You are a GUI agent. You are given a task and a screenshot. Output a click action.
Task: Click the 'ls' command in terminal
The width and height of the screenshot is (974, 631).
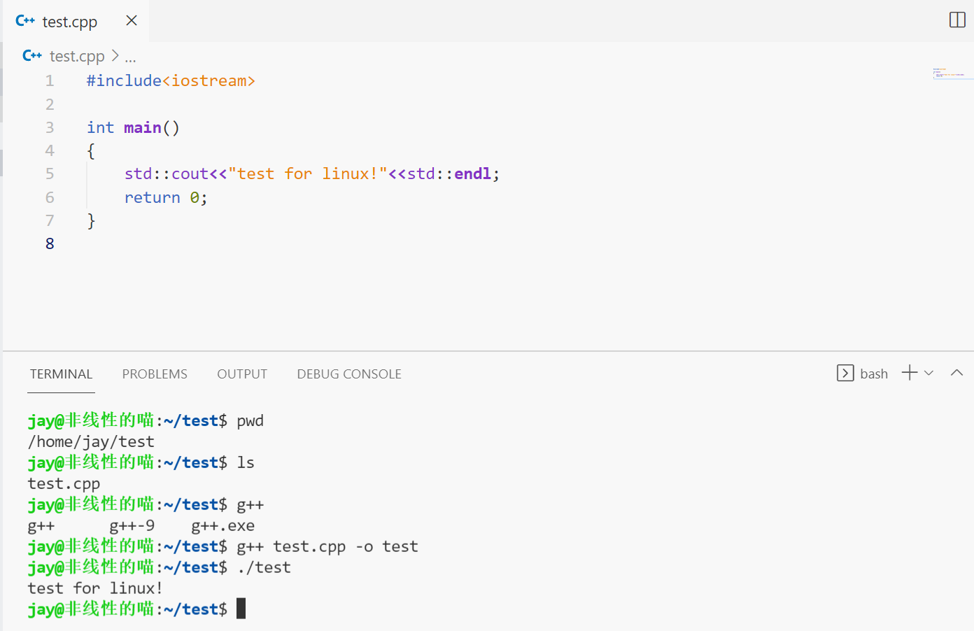246,462
